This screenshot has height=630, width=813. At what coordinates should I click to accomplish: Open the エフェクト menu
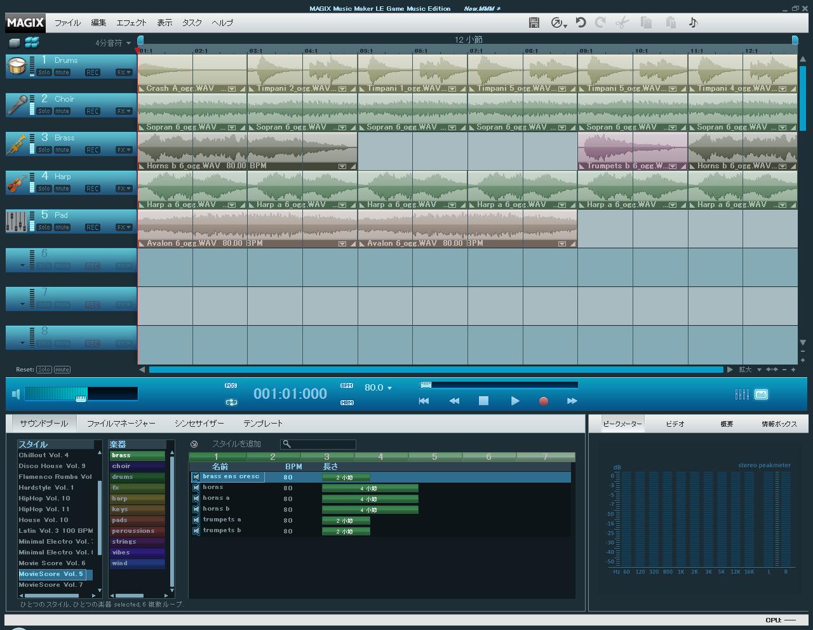click(x=131, y=22)
